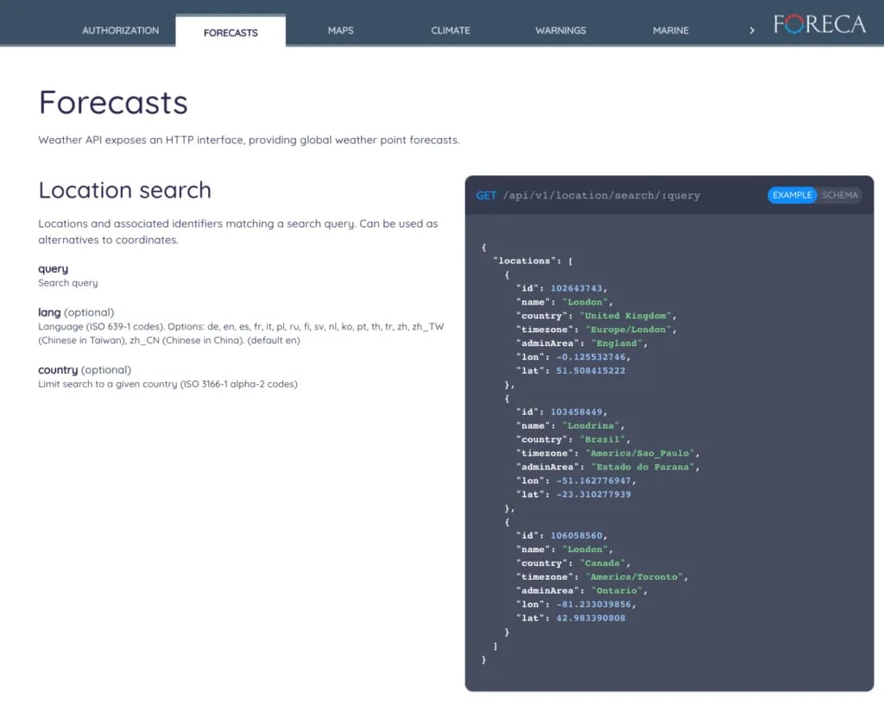Select the Forecasts tab
The image size is (884, 704).
pyautogui.click(x=230, y=33)
